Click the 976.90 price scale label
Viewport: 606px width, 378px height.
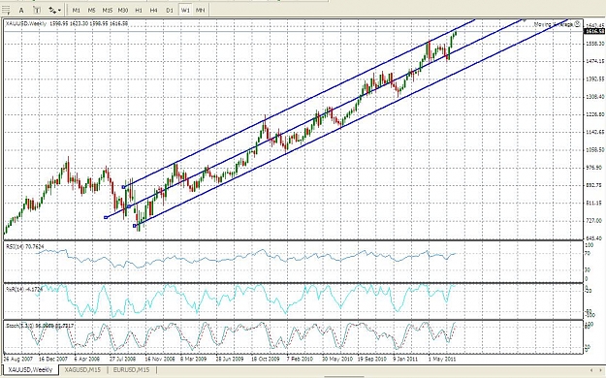point(594,168)
